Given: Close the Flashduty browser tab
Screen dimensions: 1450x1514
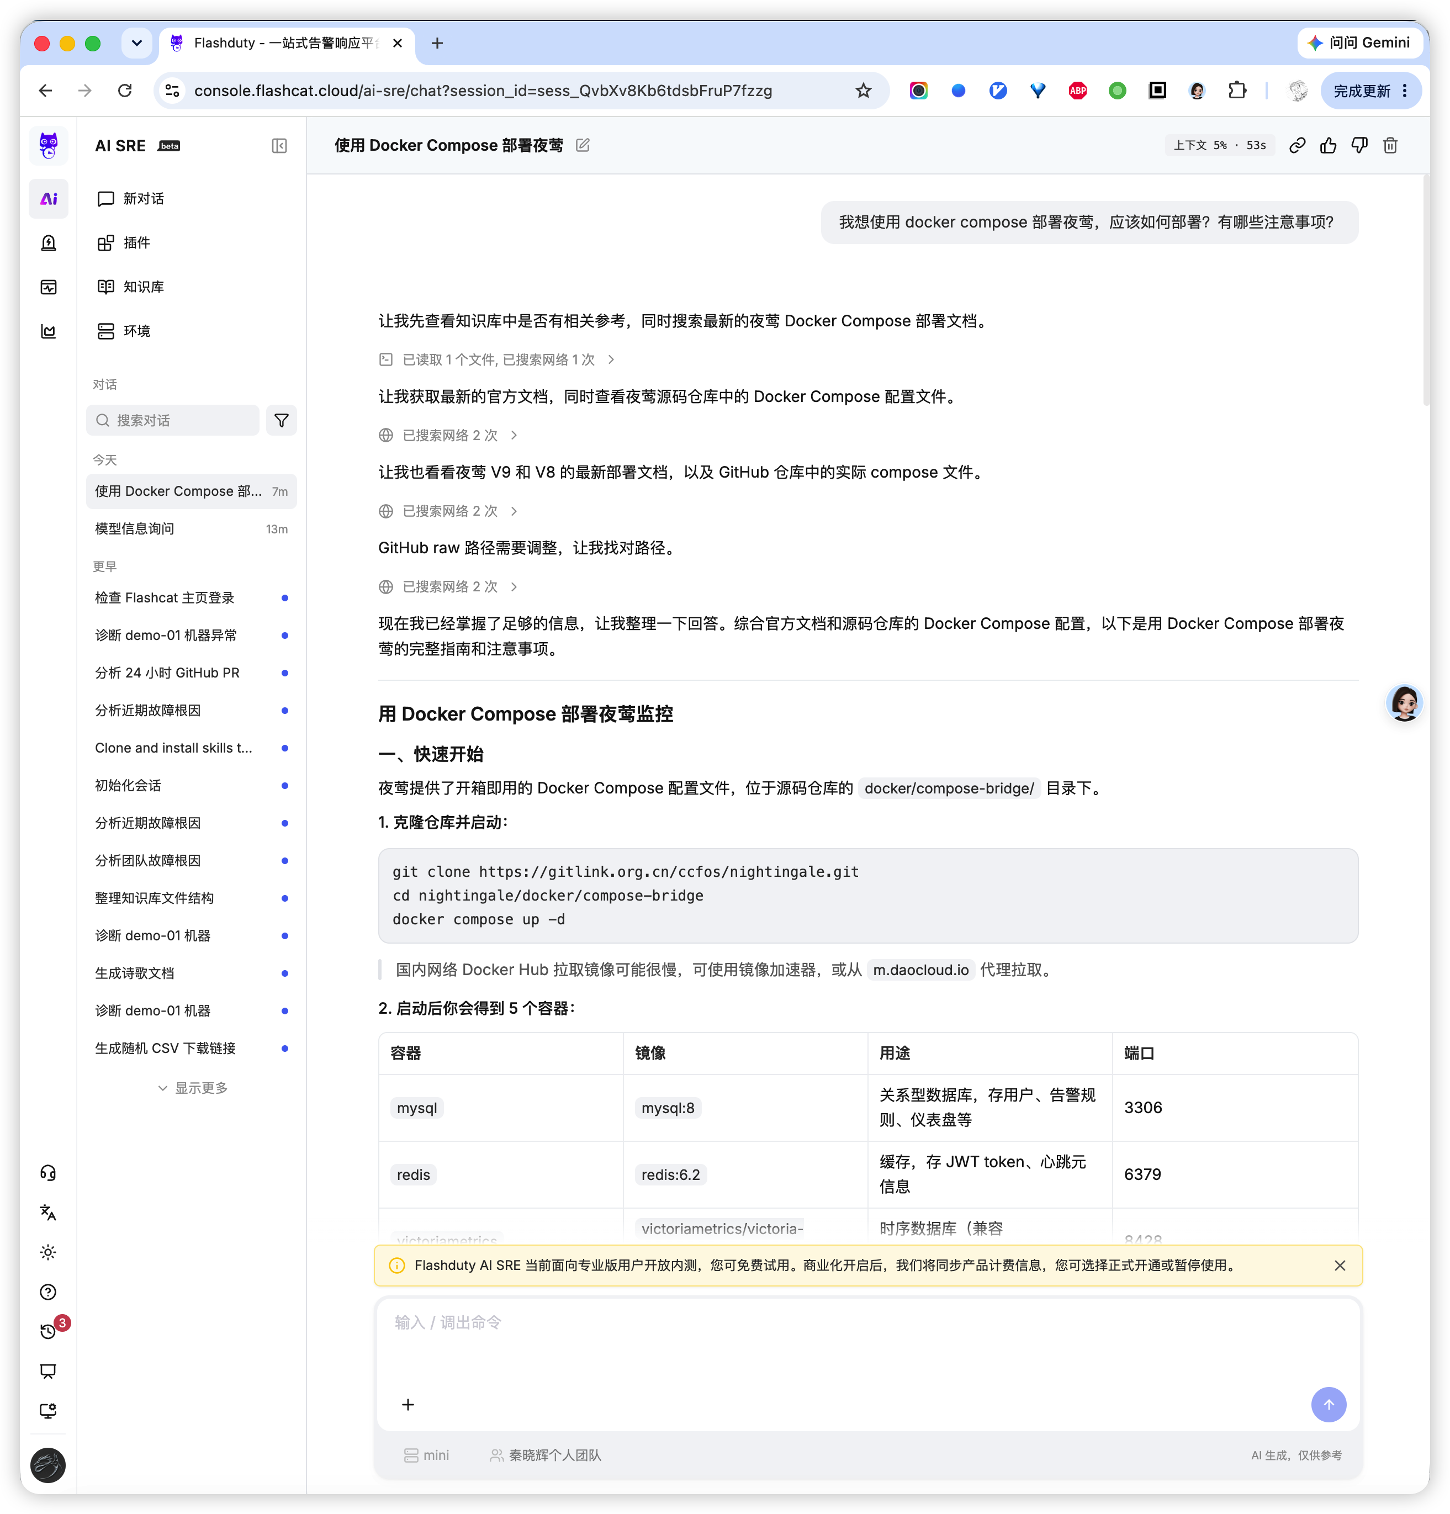Looking at the screenshot, I should [x=397, y=43].
